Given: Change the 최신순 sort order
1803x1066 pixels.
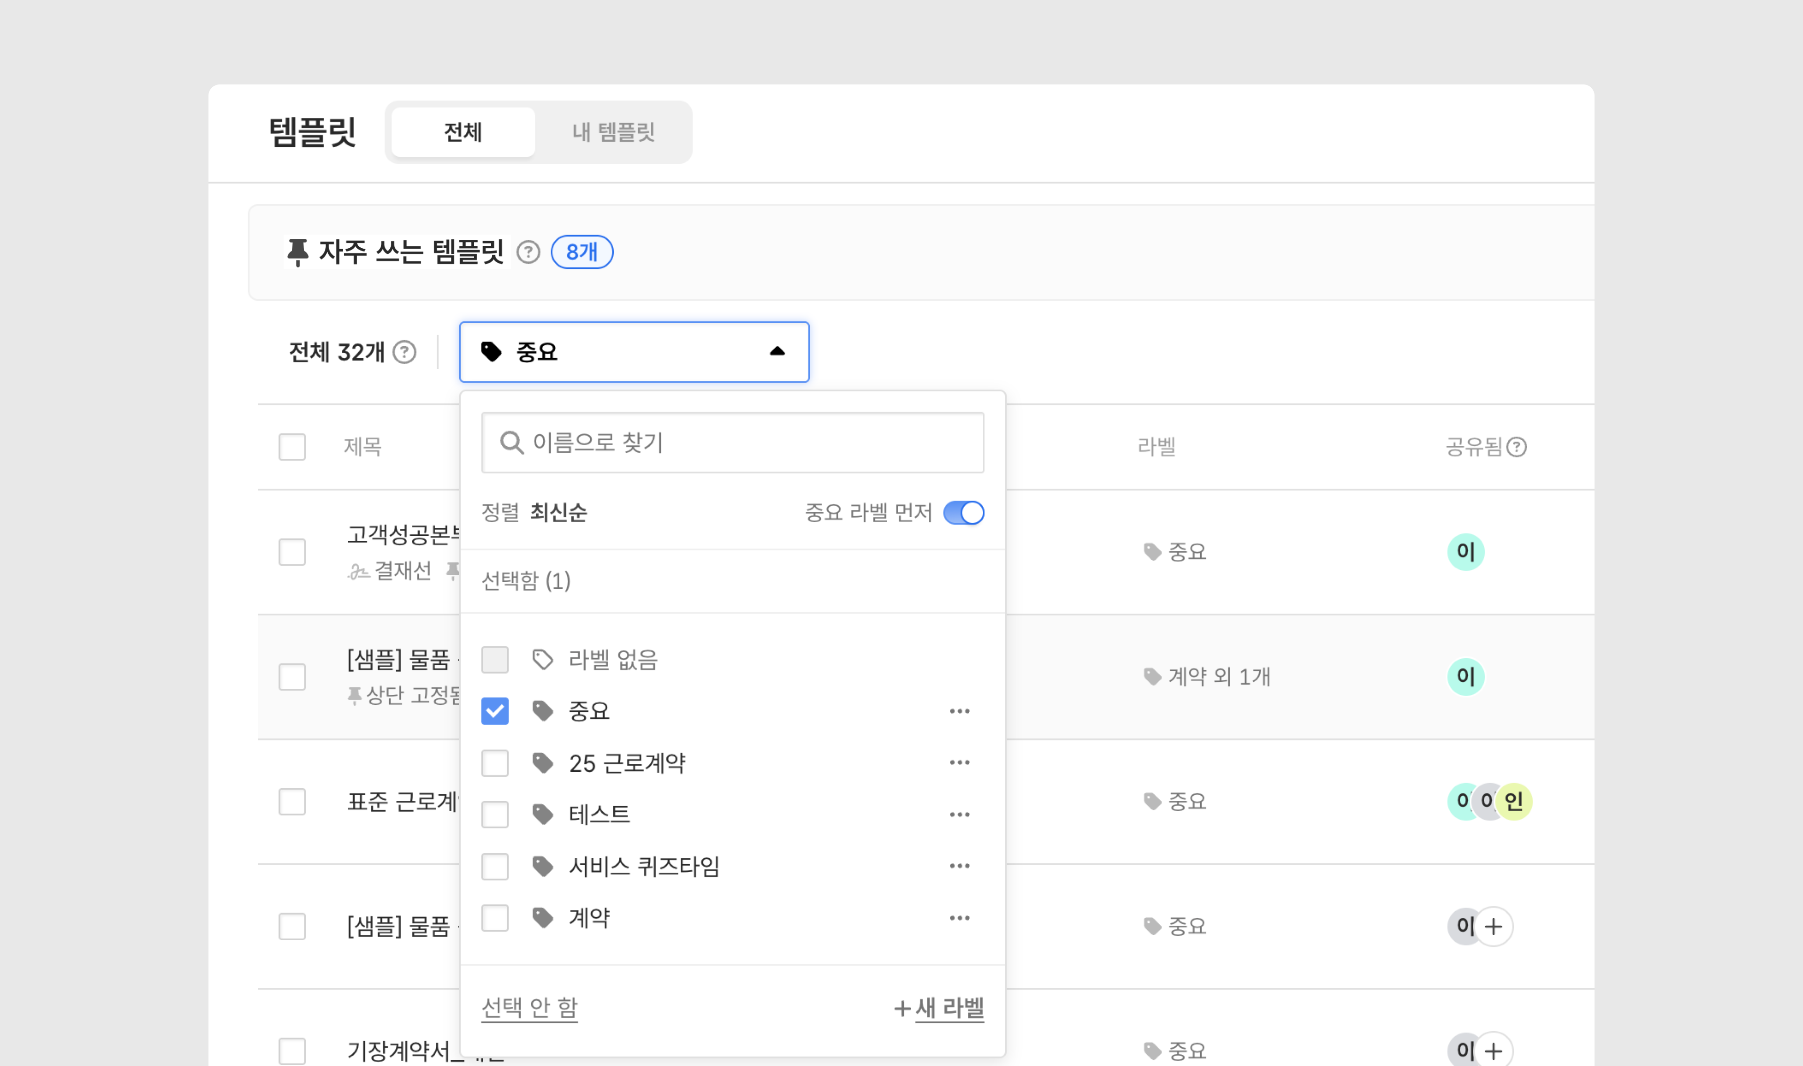Looking at the screenshot, I should 558,513.
